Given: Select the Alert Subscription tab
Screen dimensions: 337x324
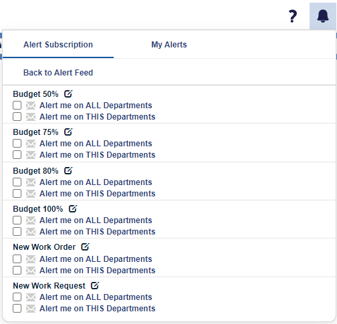Looking at the screenshot, I should pos(58,45).
